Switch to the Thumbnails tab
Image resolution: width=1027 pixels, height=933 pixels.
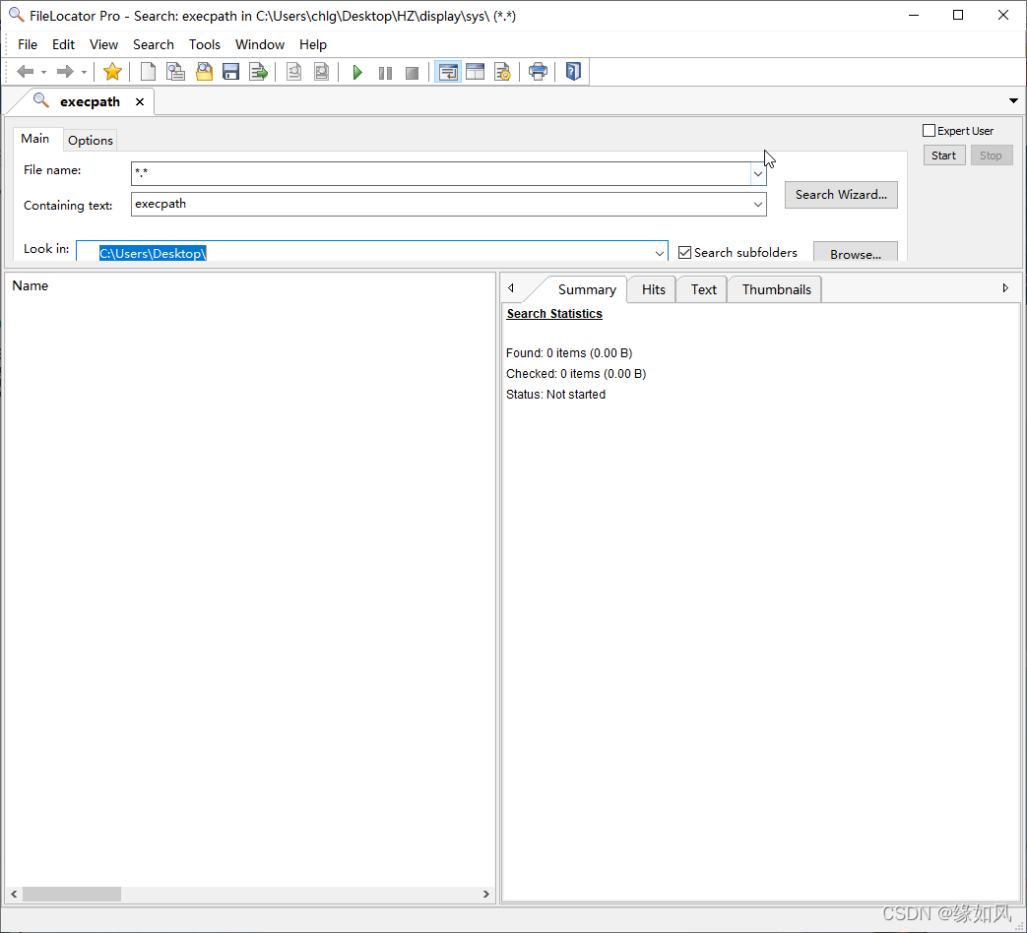tap(776, 289)
